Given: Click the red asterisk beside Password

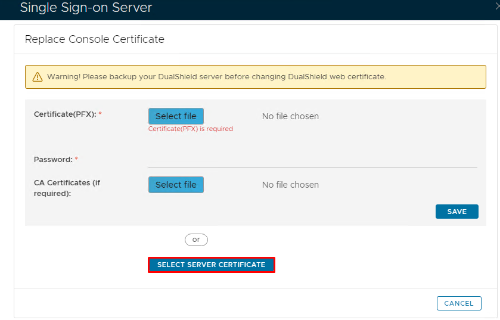Looking at the screenshot, I should [76, 160].
